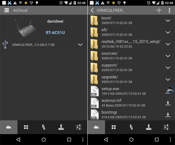Select the bootmgr file
Image resolution: width=175 pixels, height=145 pixels.
click(x=131, y=115)
